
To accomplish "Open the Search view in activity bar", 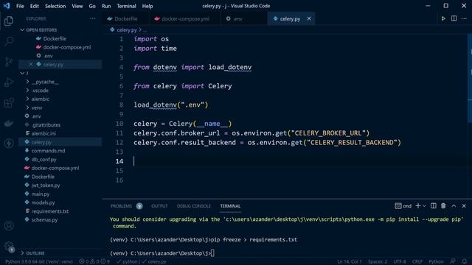I will coord(9,41).
